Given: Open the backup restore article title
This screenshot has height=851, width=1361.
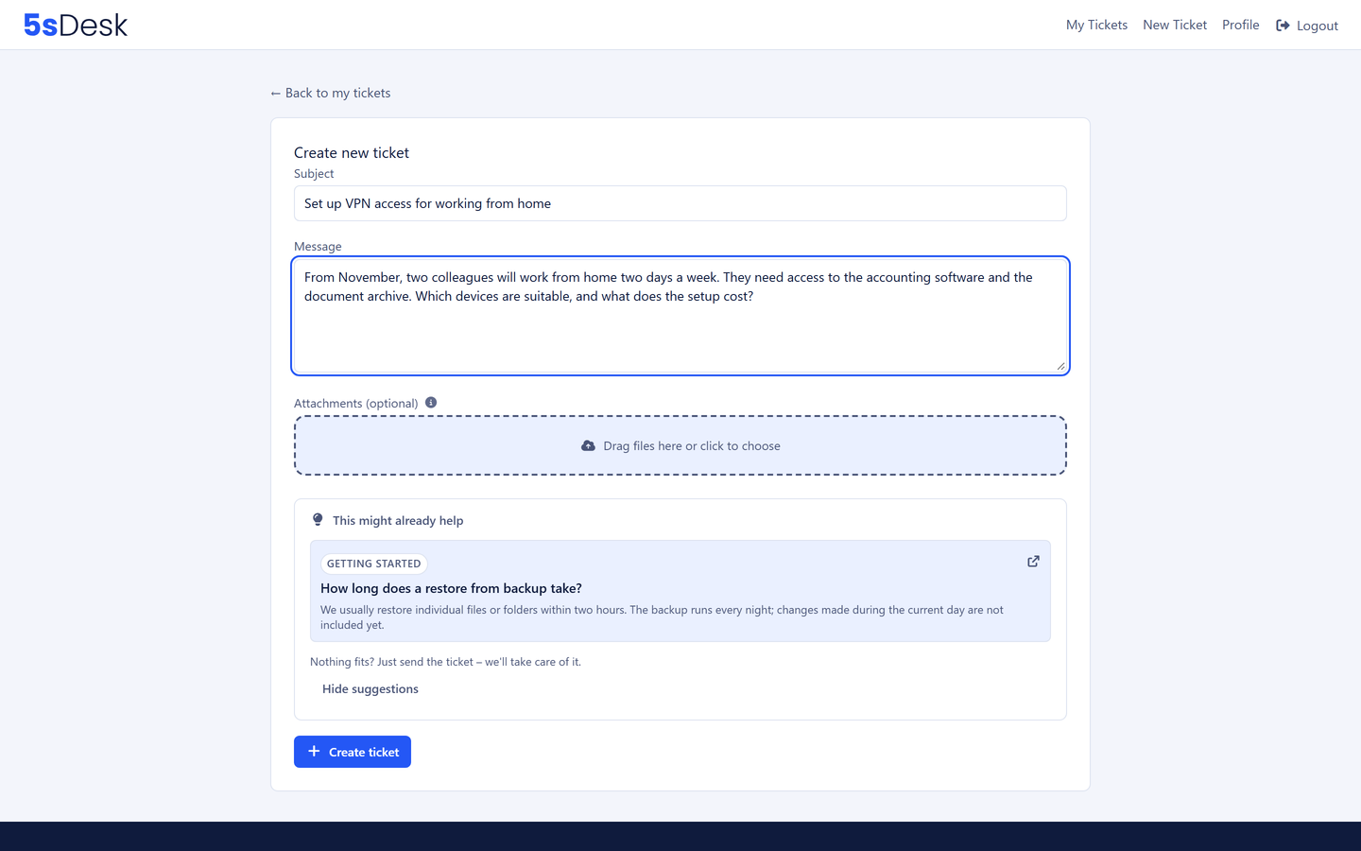Looking at the screenshot, I should 451,588.
